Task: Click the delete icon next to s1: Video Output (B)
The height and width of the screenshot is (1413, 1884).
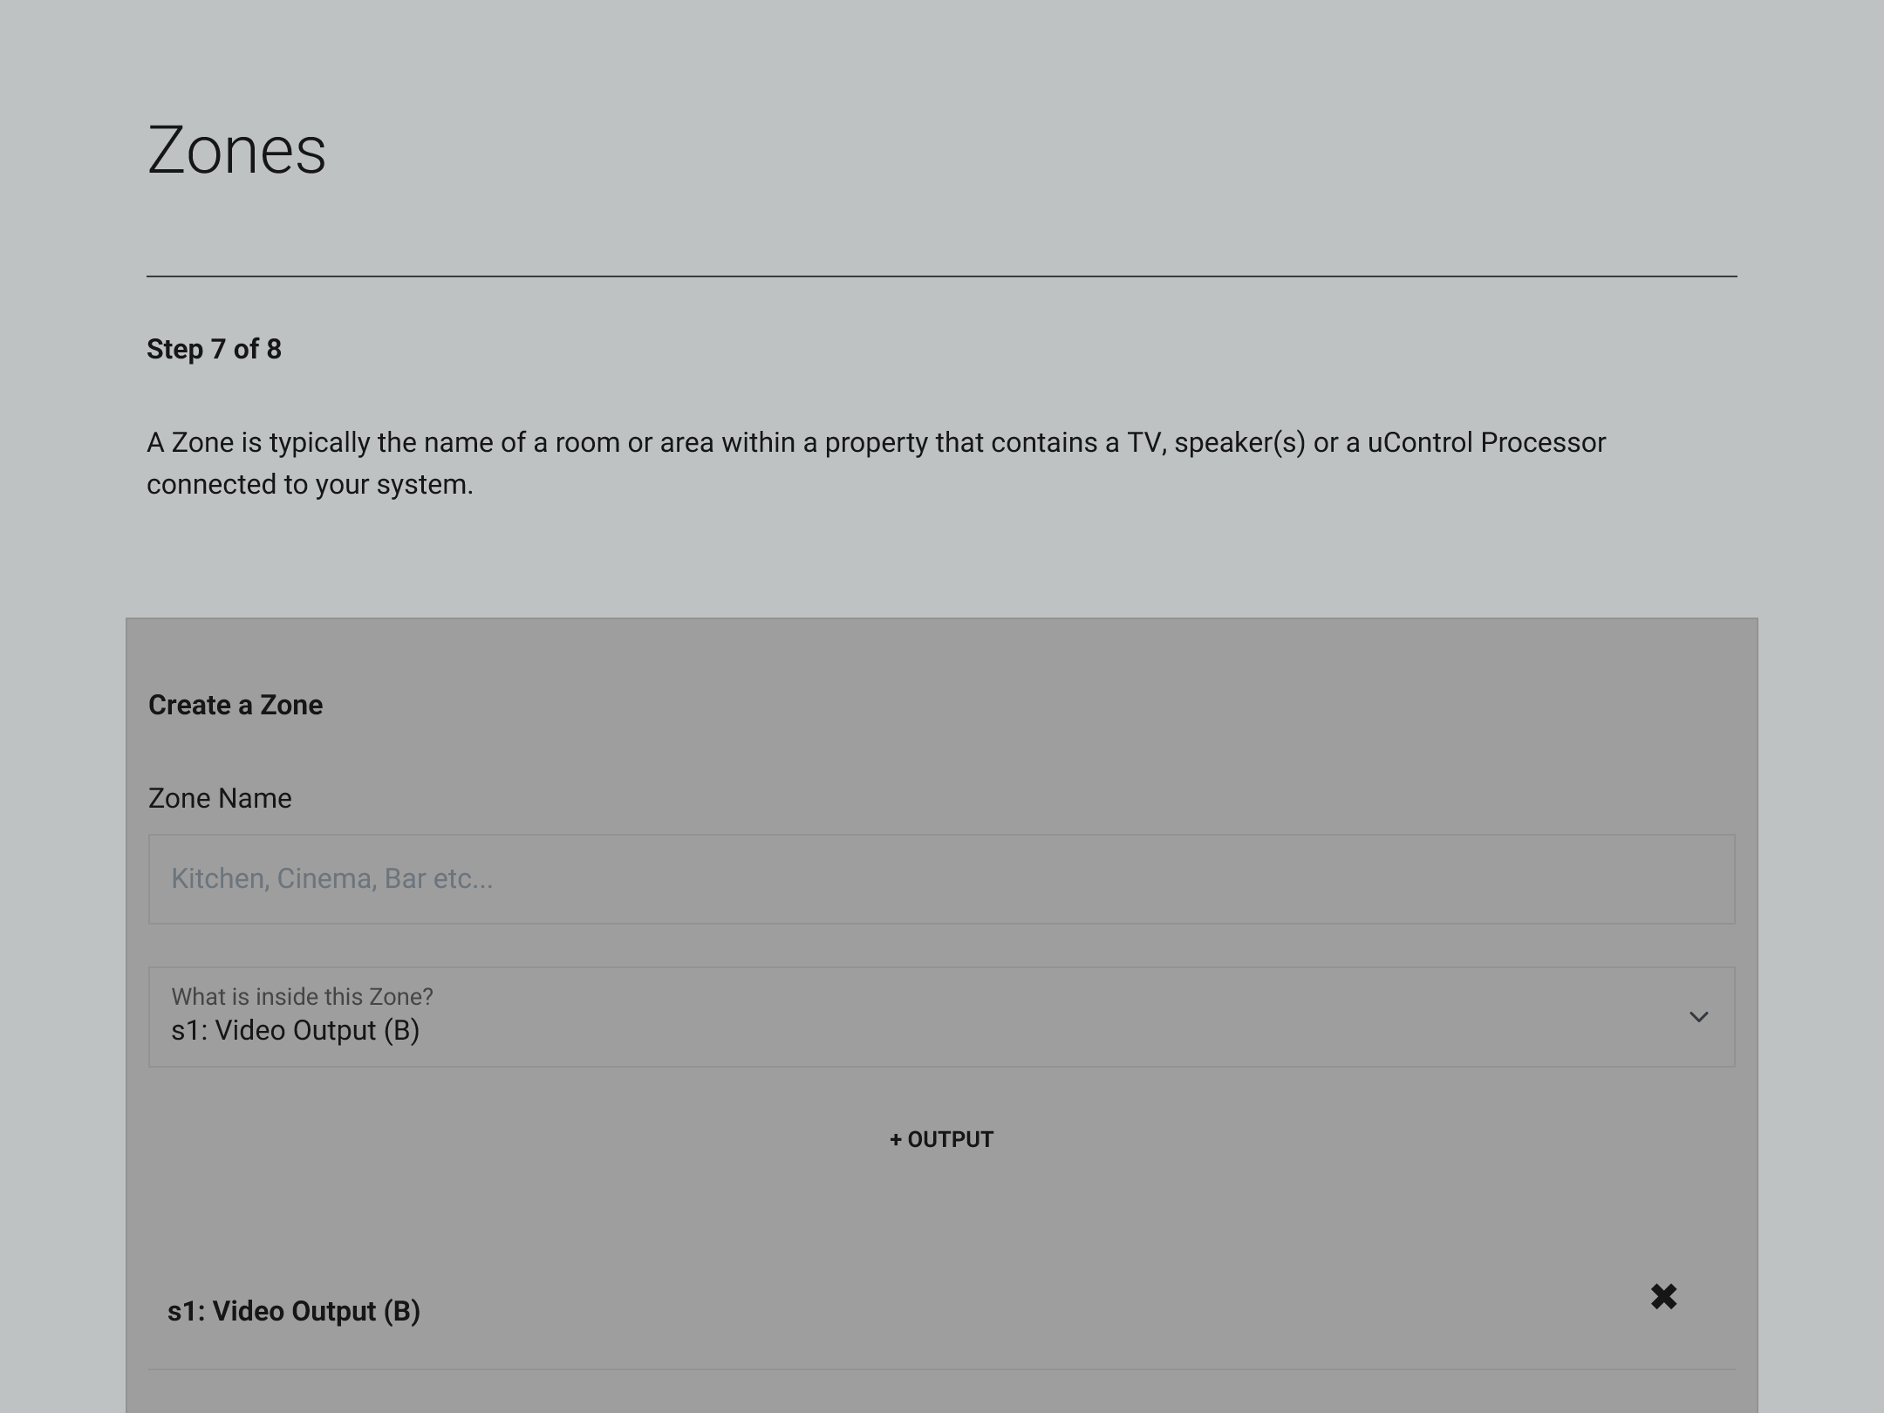Action: (x=1663, y=1296)
